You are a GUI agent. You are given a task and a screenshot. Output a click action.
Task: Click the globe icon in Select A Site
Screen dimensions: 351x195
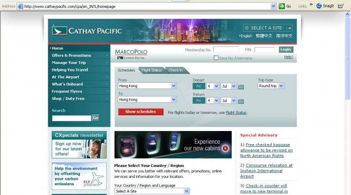(247, 28)
